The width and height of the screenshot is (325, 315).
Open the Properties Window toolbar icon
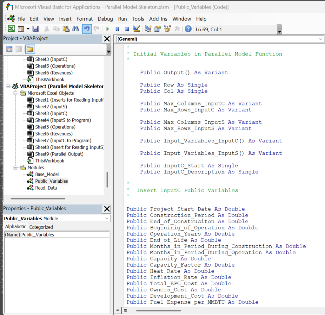click(x=158, y=29)
